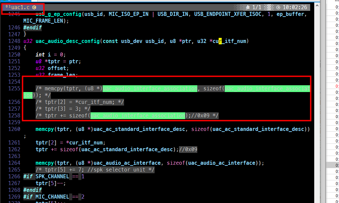Select the uac1.c buffer tab

click(x=21, y=7)
